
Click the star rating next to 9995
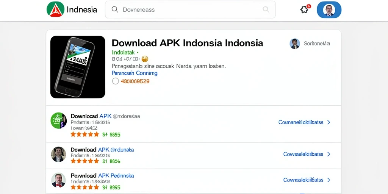pos(85,187)
